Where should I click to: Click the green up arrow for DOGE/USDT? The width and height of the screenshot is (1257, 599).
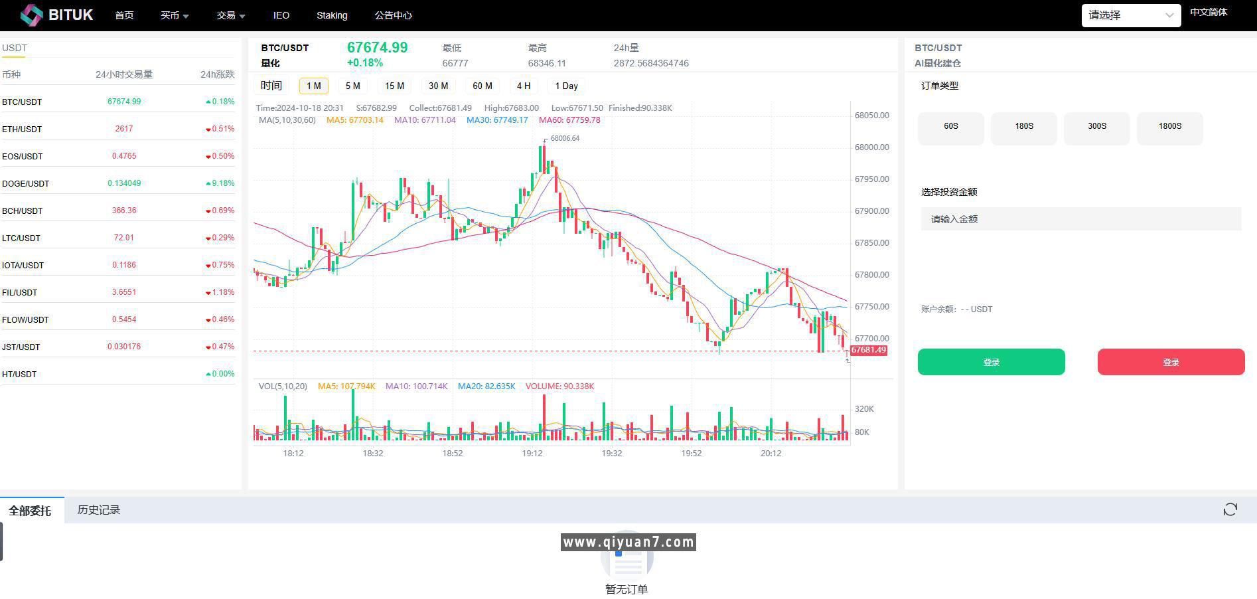point(208,183)
